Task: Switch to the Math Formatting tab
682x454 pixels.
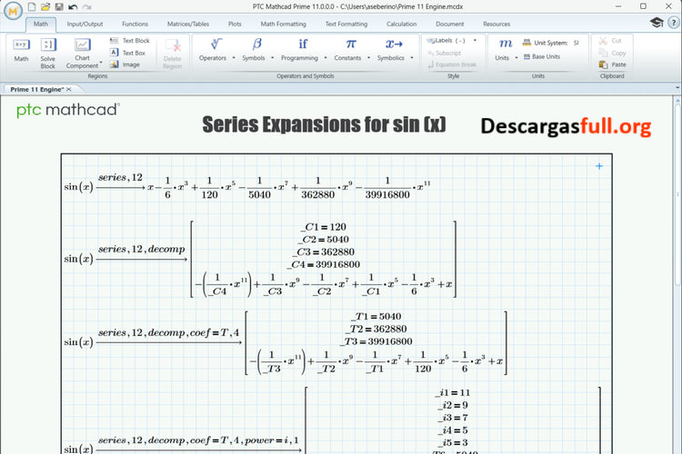Action: [283, 24]
